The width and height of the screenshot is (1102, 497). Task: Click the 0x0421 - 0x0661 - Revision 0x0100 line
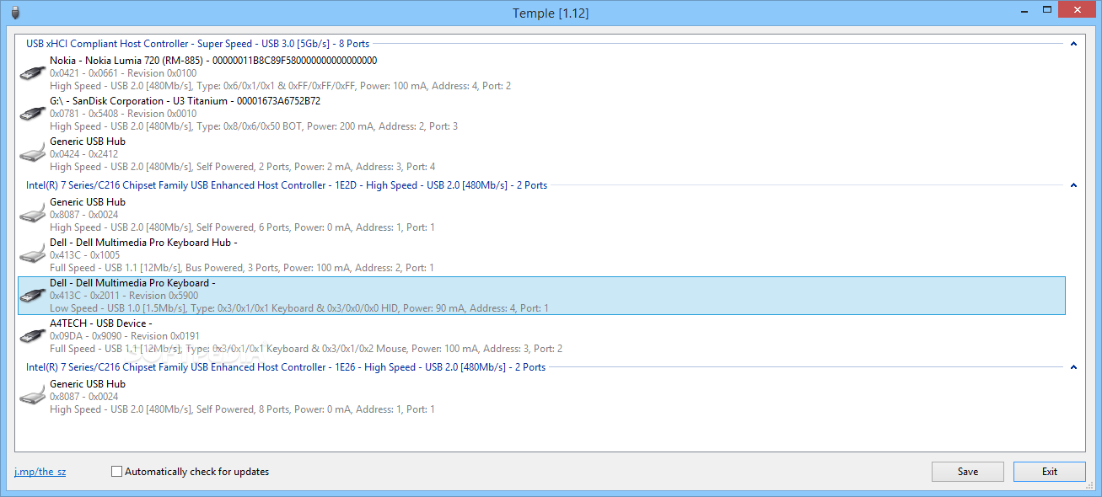pyautogui.click(x=123, y=73)
